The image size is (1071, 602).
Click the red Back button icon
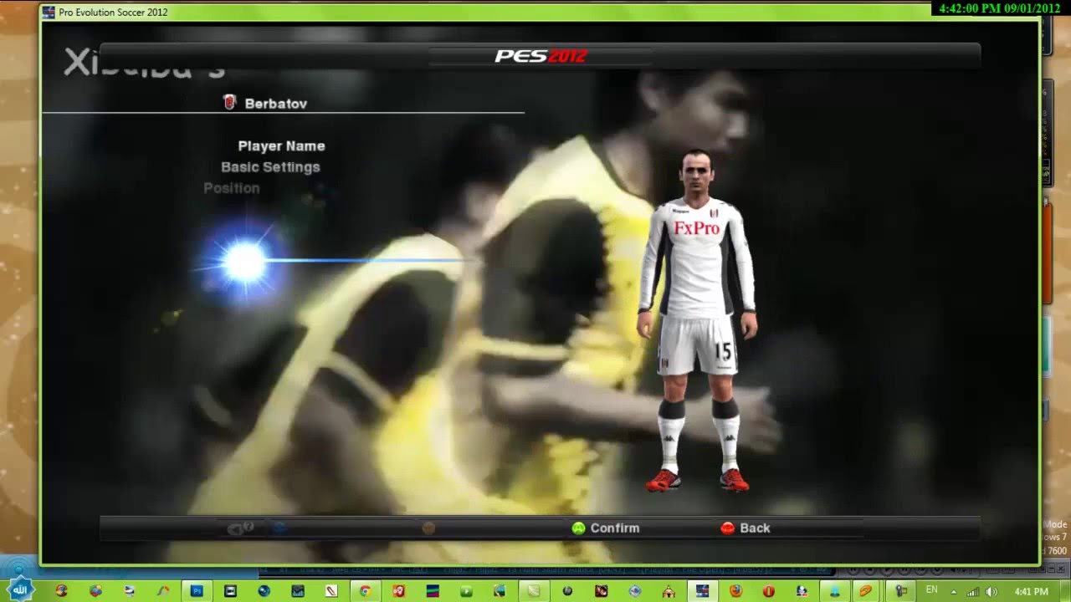point(727,528)
